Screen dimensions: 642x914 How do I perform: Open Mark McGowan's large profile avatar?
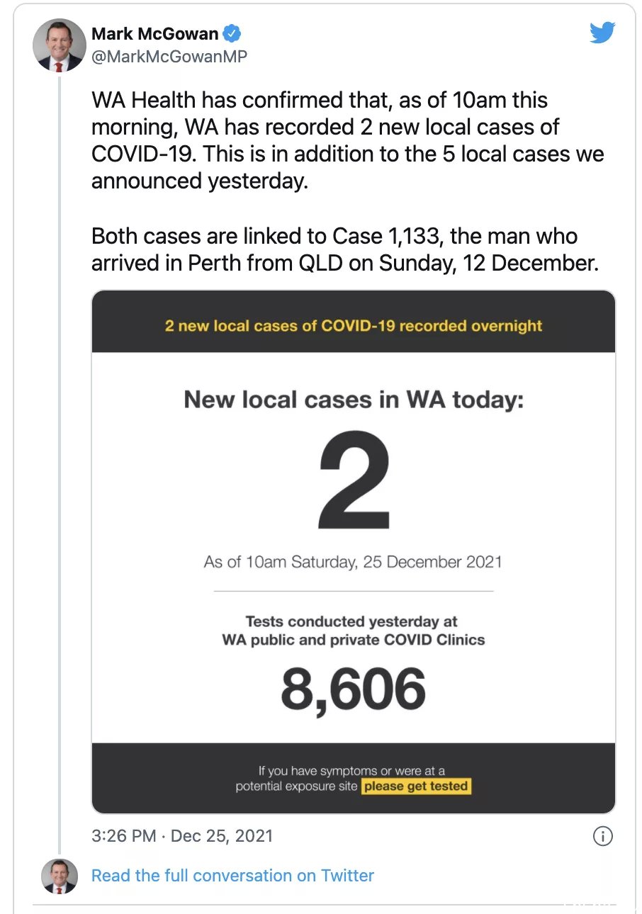click(60, 45)
